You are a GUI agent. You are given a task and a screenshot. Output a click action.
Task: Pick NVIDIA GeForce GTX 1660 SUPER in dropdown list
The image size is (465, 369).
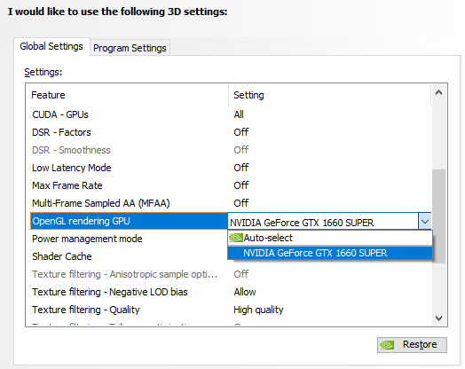tap(330, 253)
